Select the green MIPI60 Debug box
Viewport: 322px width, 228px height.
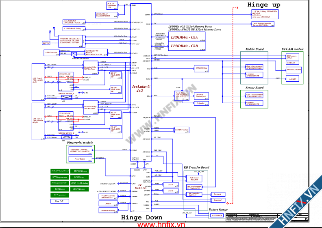pyautogui.click(x=79, y=171)
